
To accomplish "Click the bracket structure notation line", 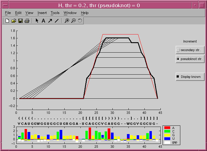I will [88, 118].
